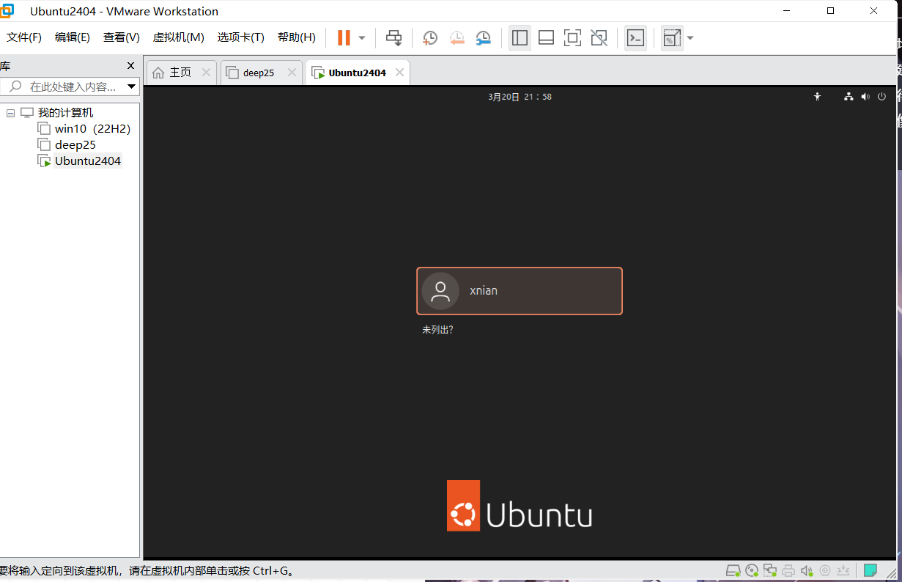The image size is (902, 582).
Task: Click the Ubuntu logo on login screen
Action: 520,506
